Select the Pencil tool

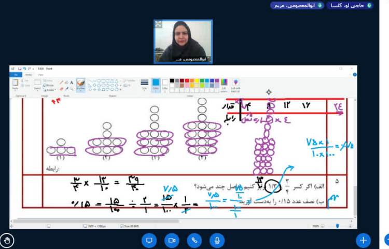61,82
